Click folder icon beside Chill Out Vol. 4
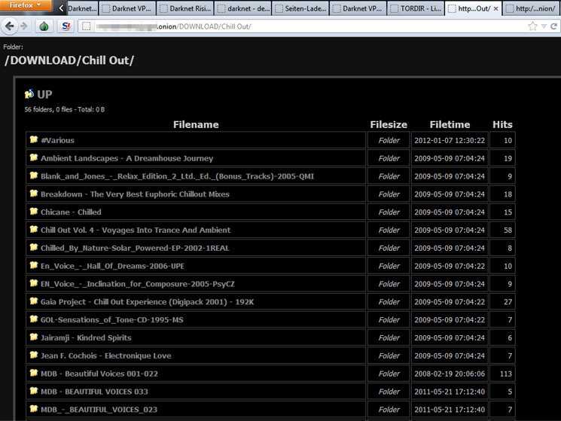This screenshot has width=561, height=421. (34, 229)
